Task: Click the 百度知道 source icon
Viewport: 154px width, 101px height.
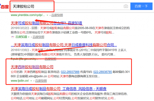Action: 13,37
